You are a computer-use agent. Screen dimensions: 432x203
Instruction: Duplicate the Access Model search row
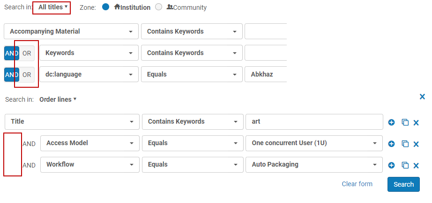pyautogui.click(x=405, y=144)
